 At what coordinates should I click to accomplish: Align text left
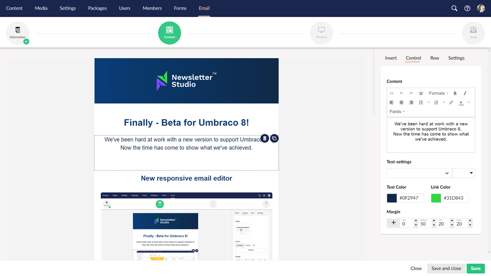(391, 102)
